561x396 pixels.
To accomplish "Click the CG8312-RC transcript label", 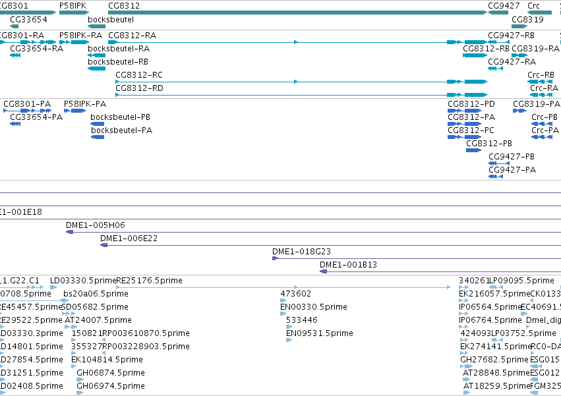I will [139, 75].
